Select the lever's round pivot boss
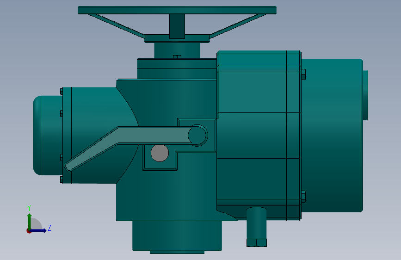Viewport: 401px width, 260px height. point(197,136)
